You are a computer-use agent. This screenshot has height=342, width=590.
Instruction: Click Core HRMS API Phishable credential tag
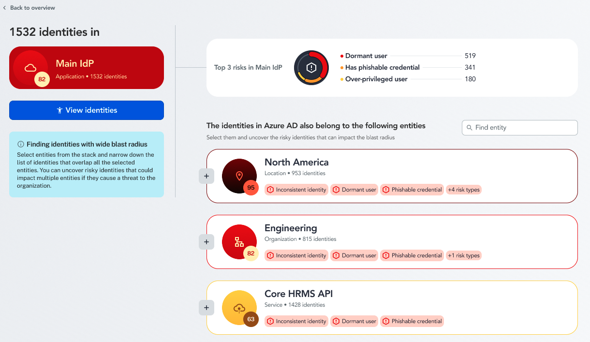pos(413,321)
